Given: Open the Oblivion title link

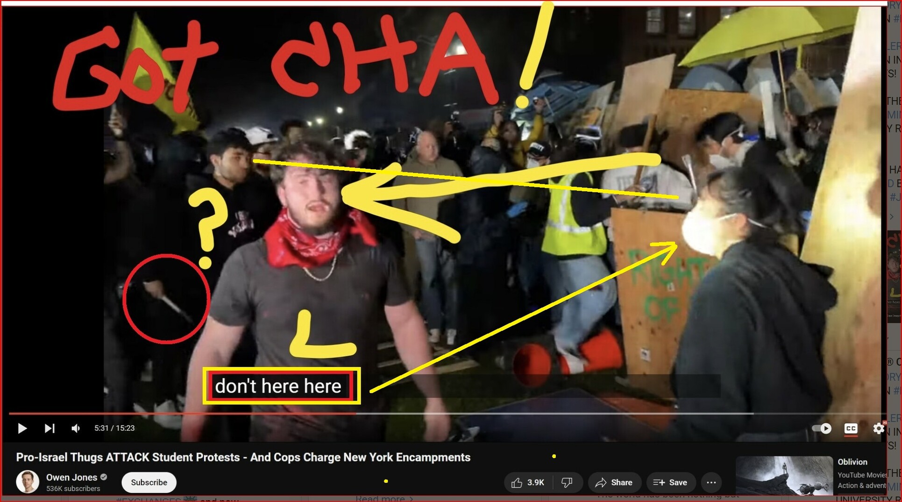Looking at the screenshot, I should (x=852, y=462).
